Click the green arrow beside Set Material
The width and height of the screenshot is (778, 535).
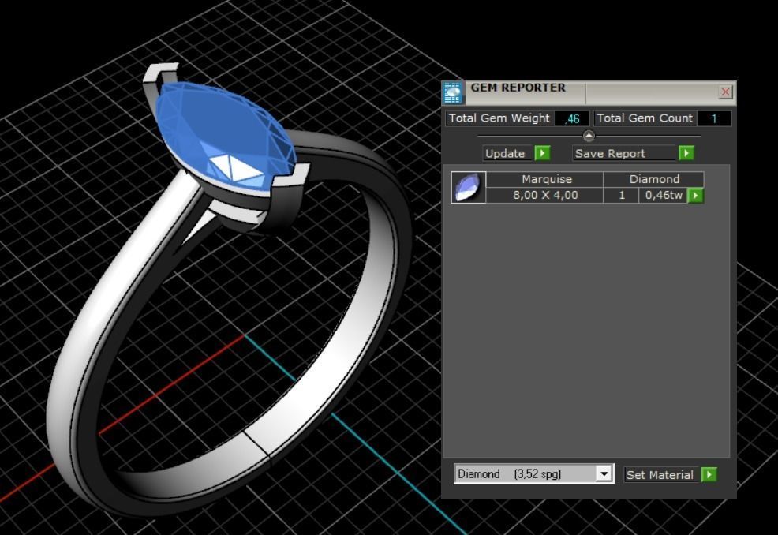(x=709, y=474)
